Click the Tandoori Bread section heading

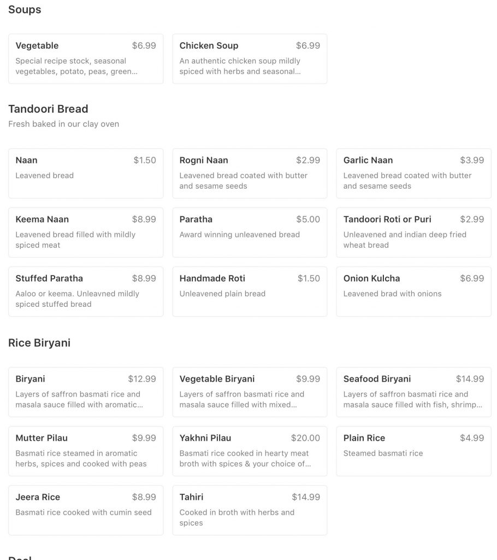pos(48,109)
